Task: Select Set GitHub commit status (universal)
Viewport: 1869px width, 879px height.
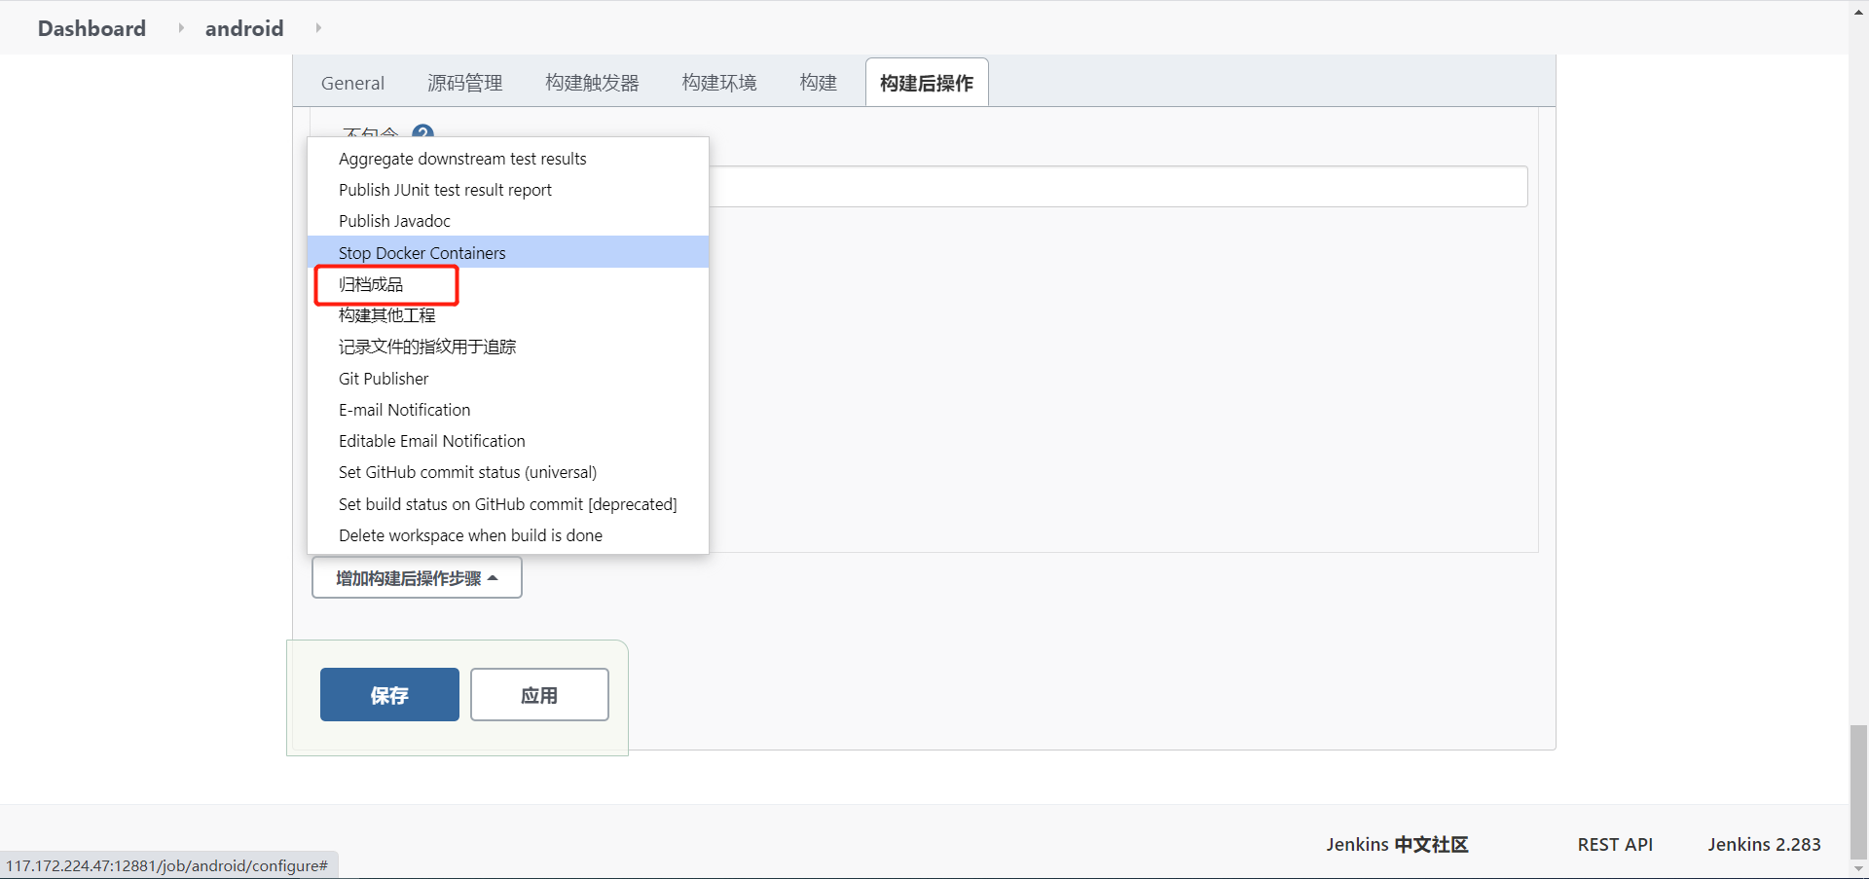Action: 508,472
